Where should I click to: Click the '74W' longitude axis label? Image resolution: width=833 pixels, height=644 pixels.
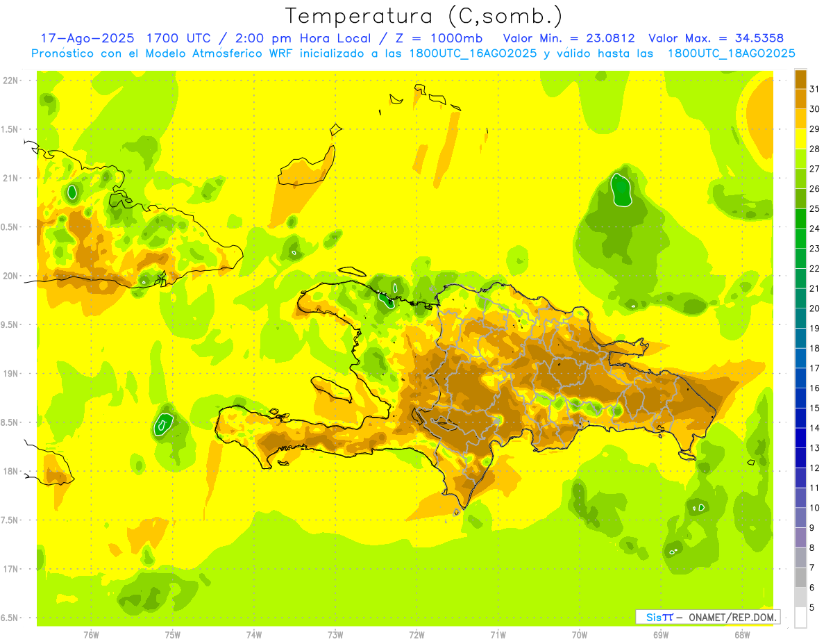pyautogui.click(x=254, y=634)
